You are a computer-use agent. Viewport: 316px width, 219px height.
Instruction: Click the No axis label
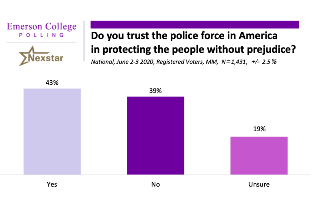(155, 184)
